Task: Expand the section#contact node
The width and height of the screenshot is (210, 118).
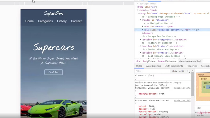Action: tap(140, 53)
